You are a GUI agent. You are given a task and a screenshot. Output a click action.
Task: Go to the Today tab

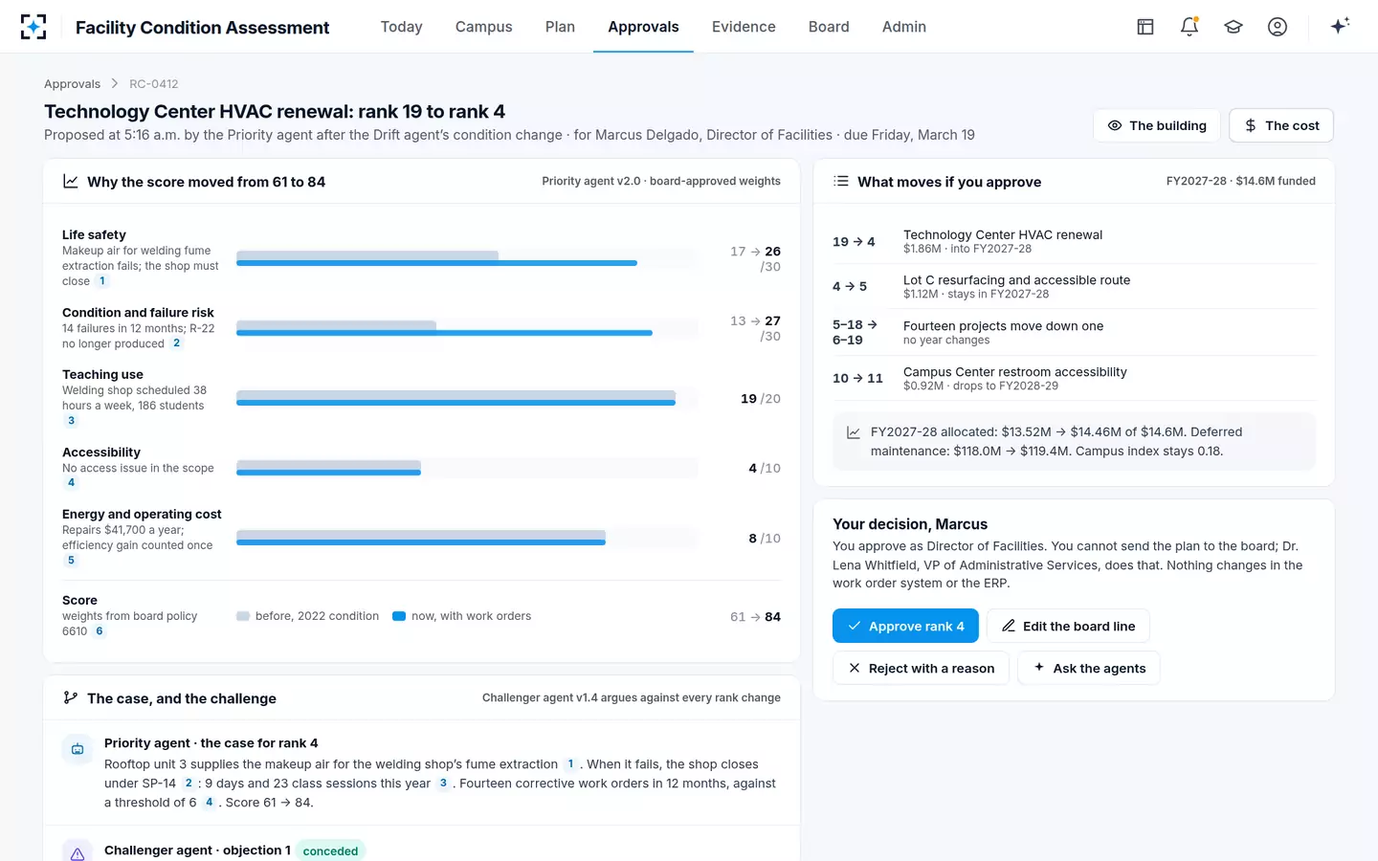coord(401,27)
